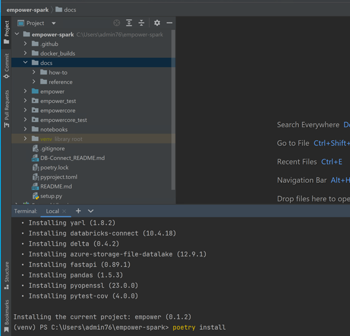Hide the Project tool window with minus icon
Screen dimensions: 350x336
pyautogui.click(x=169, y=23)
